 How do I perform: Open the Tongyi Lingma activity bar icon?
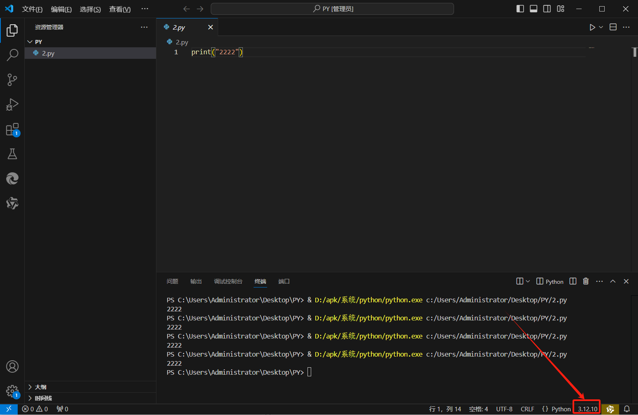[x=12, y=203]
